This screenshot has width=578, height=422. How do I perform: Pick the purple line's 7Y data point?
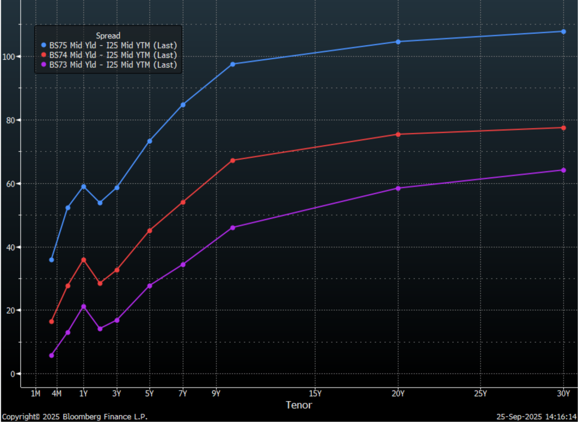coord(183,265)
